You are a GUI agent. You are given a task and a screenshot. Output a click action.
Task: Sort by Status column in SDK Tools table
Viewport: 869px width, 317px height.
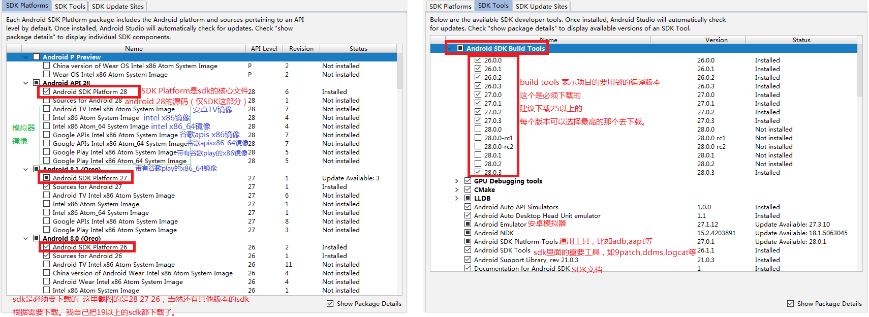[801, 40]
